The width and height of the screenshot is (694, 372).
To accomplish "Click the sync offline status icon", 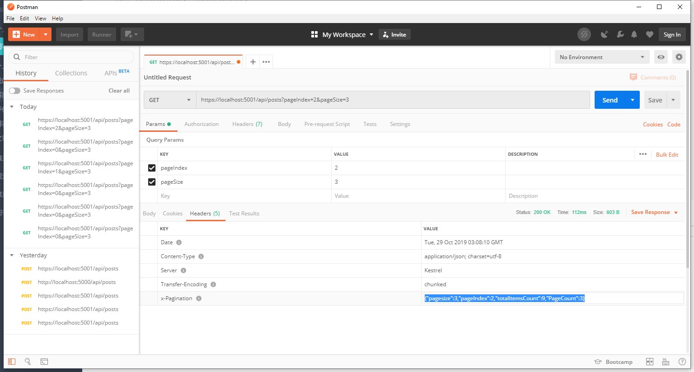I will pos(584,34).
